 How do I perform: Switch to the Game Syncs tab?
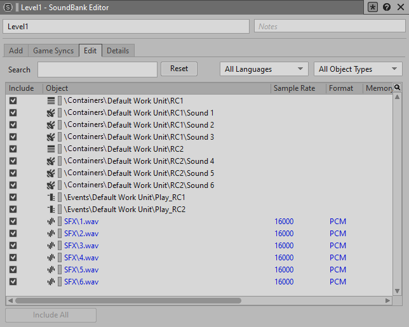click(53, 51)
